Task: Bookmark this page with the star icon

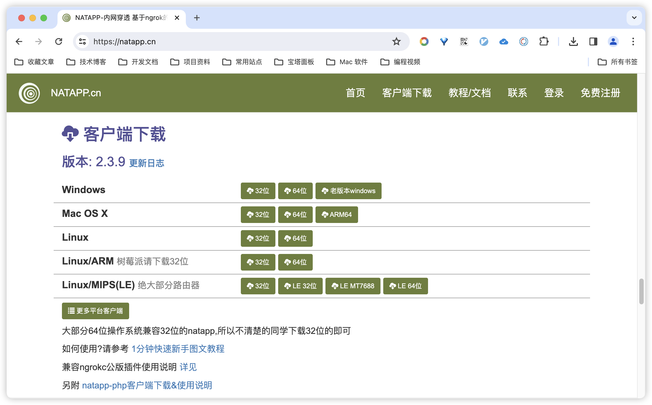Action: [x=396, y=41]
